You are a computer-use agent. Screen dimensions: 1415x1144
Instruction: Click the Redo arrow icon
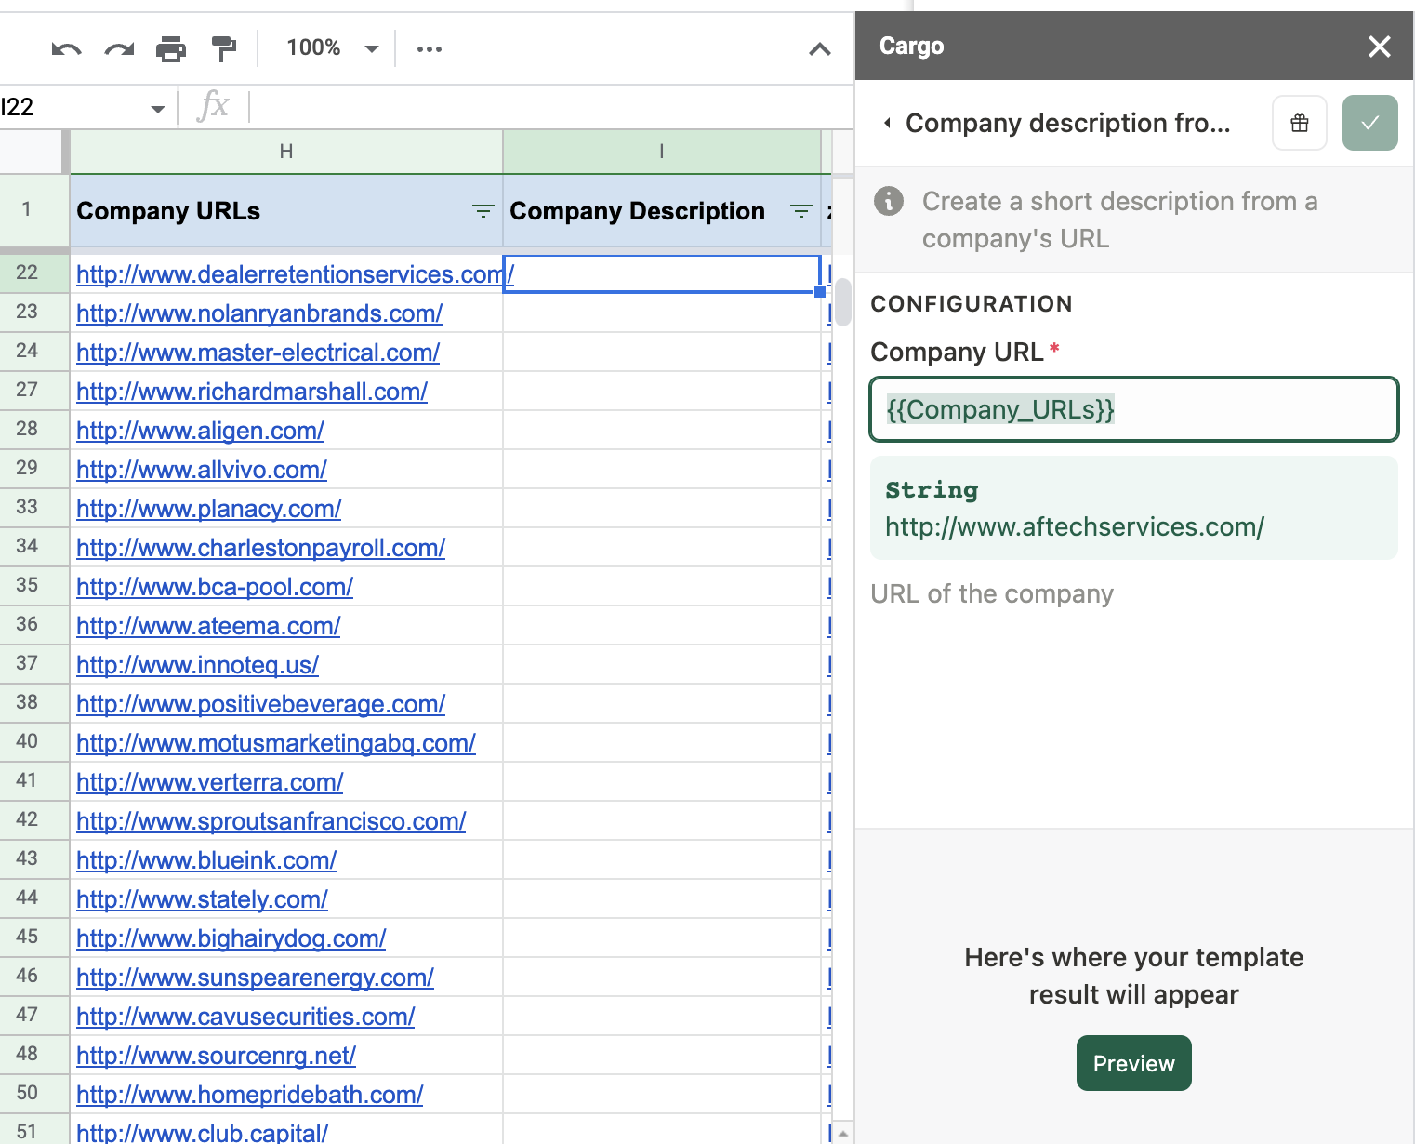[x=119, y=48]
